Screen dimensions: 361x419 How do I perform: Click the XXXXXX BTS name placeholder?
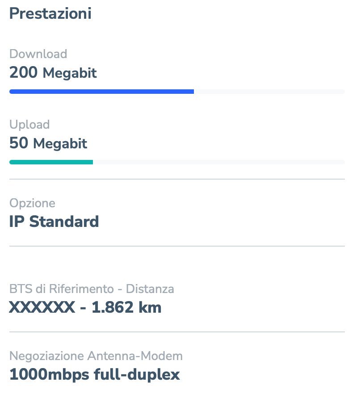point(42,307)
